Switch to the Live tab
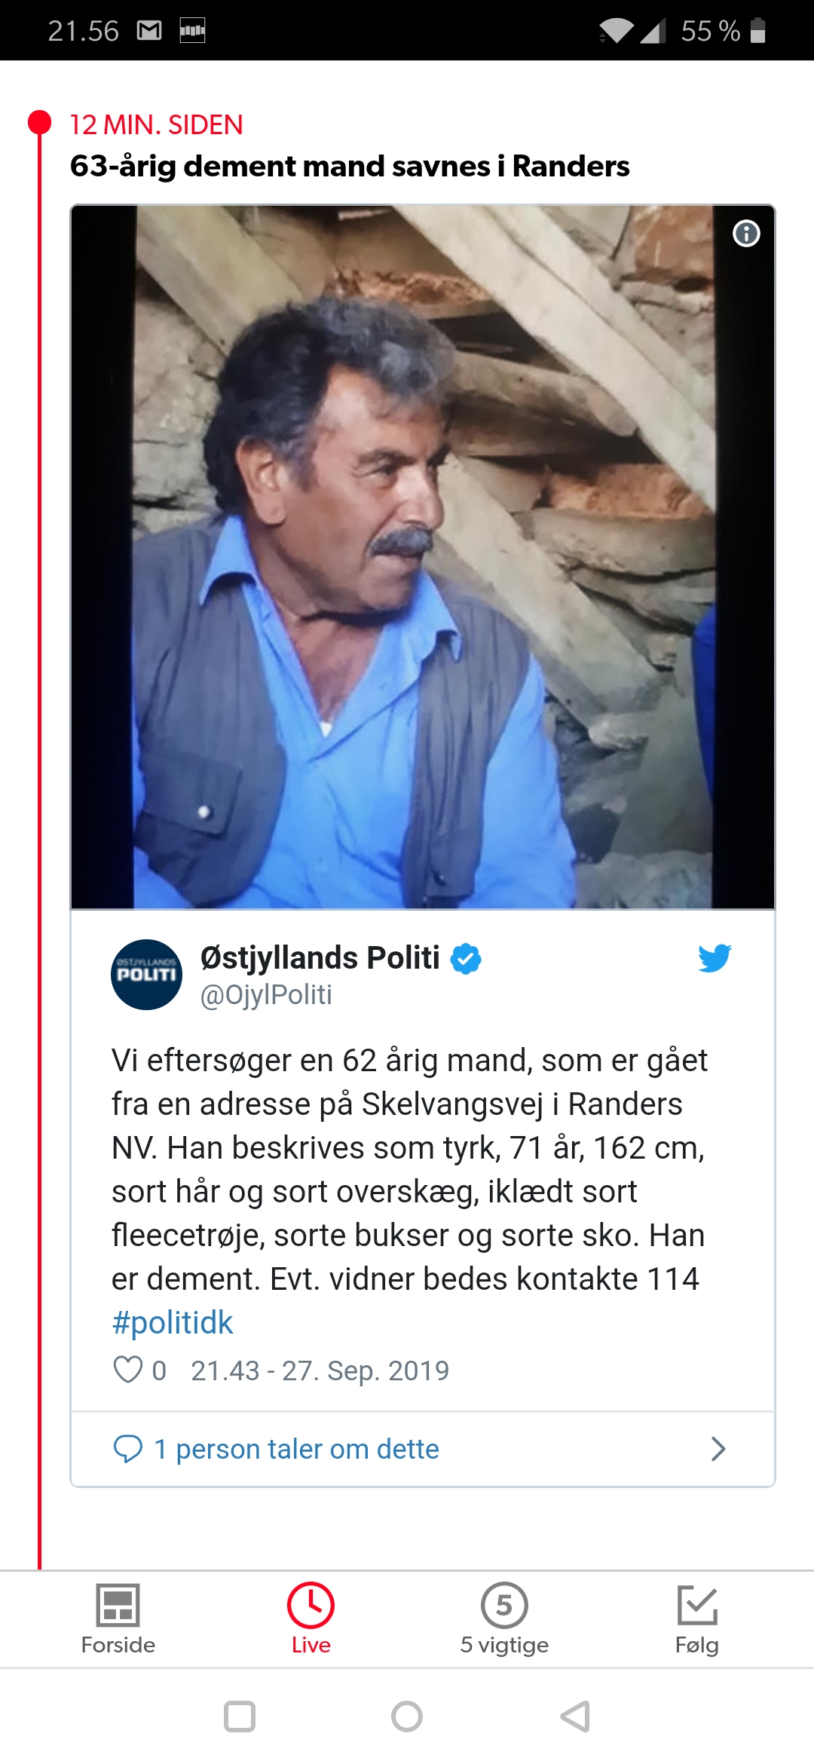This screenshot has height=1764, width=814. pyautogui.click(x=311, y=1619)
